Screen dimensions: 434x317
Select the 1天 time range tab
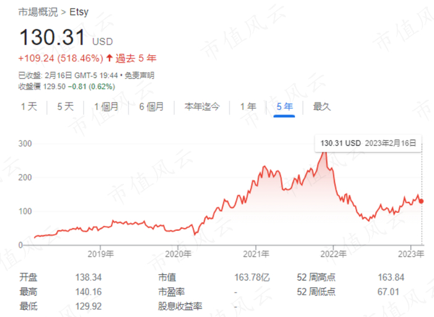point(29,106)
